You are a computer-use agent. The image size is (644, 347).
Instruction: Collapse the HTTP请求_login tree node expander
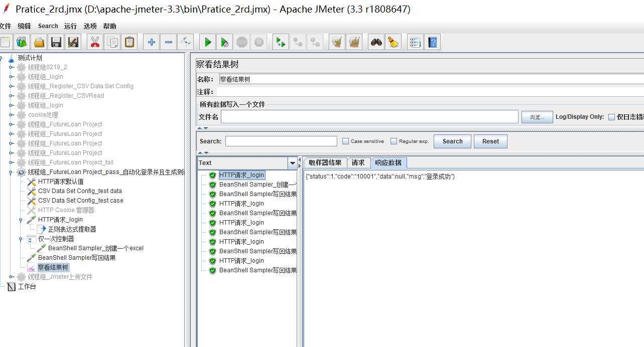21,220
